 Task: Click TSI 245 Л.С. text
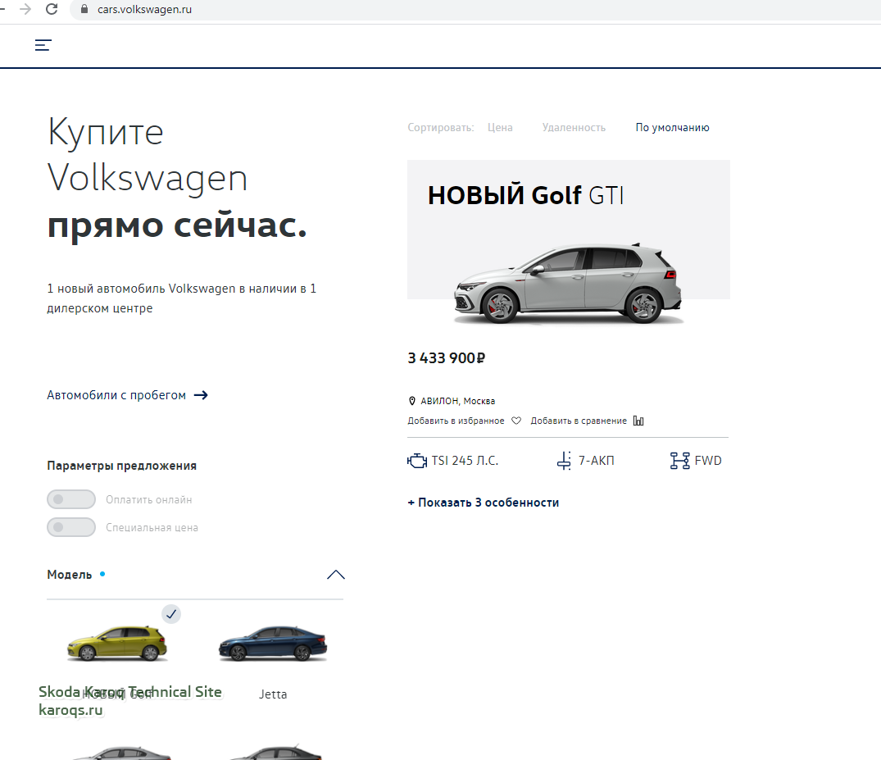pos(465,461)
